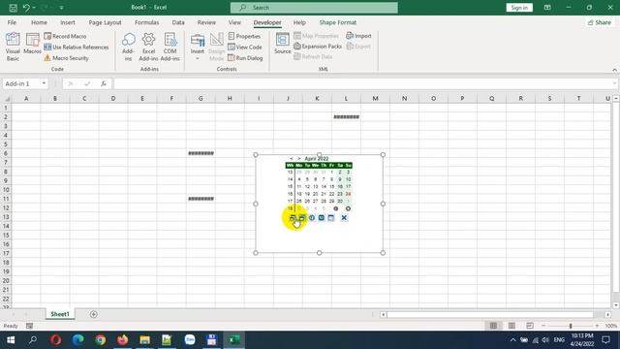The width and height of the screenshot is (620, 349).
Task: Open Customize Quick Access Toolbar dropdown
Action: pyautogui.click(x=62, y=8)
